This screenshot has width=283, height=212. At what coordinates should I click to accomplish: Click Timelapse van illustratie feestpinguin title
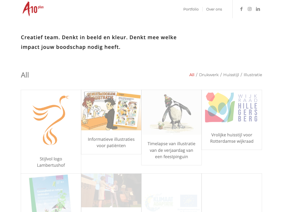pyautogui.click(x=171, y=150)
